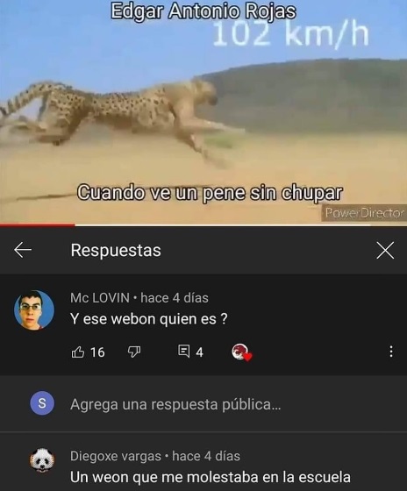Seek on the red video progress bar
The image size is (407, 491).
pyautogui.click(x=203, y=224)
